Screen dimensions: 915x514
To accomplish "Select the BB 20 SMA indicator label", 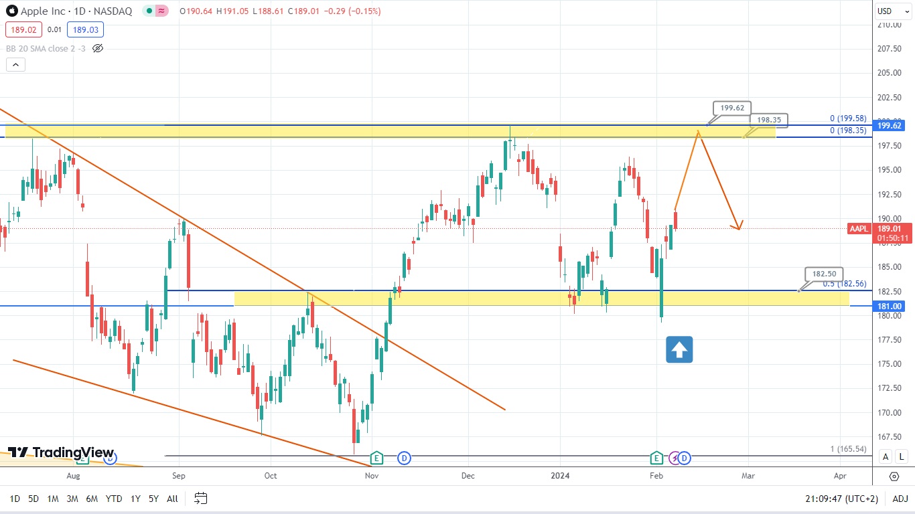I will pos(46,48).
